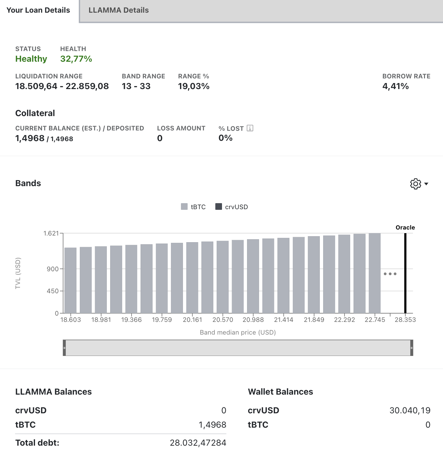The width and height of the screenshot is (443, 456).
Task: Click the 4,41% borrow rate value
Action: click(396, 86)
